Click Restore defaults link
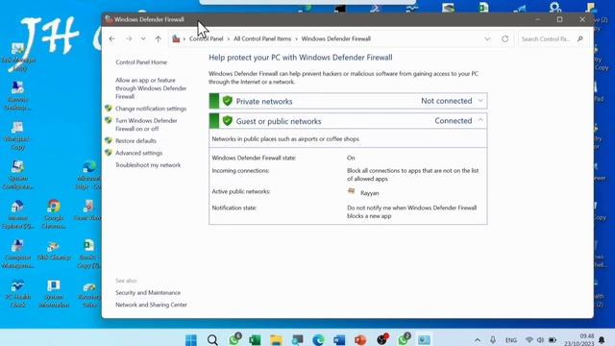The width and height of the screenshot is (615, 346). (x=135, y=141)
